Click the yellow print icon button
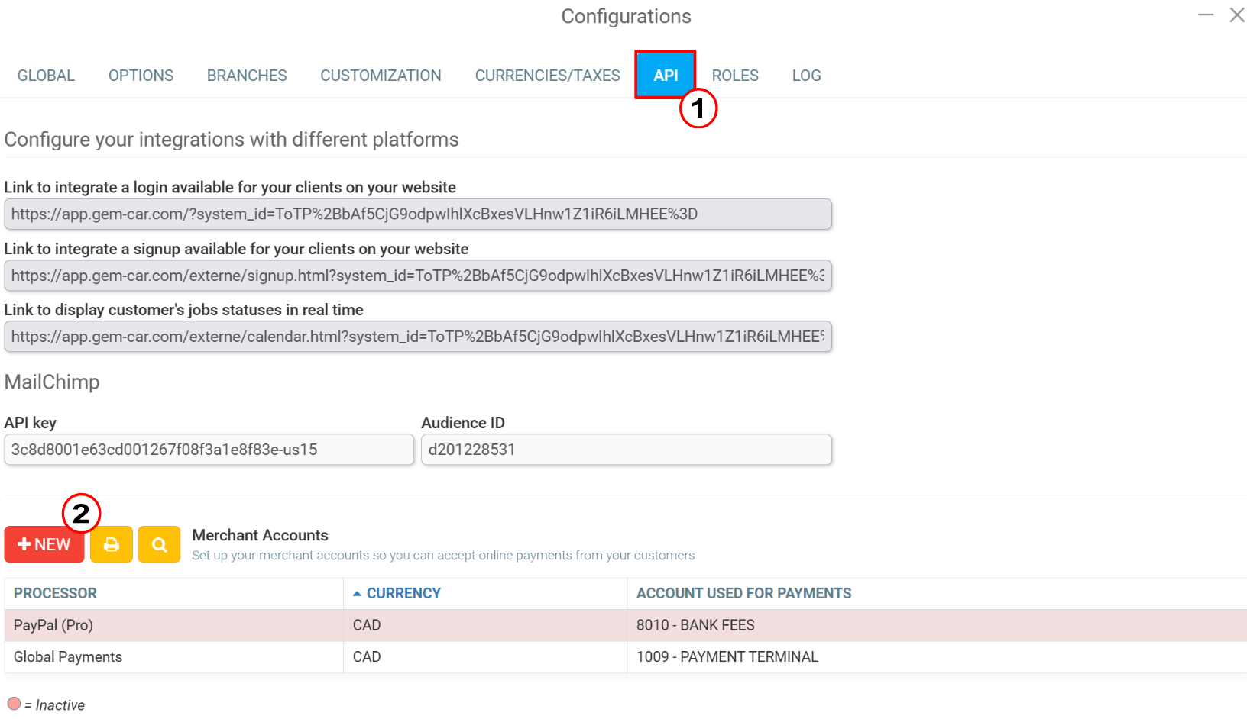The height and width of the screenshot is (719, 1247). click(112, 544)
